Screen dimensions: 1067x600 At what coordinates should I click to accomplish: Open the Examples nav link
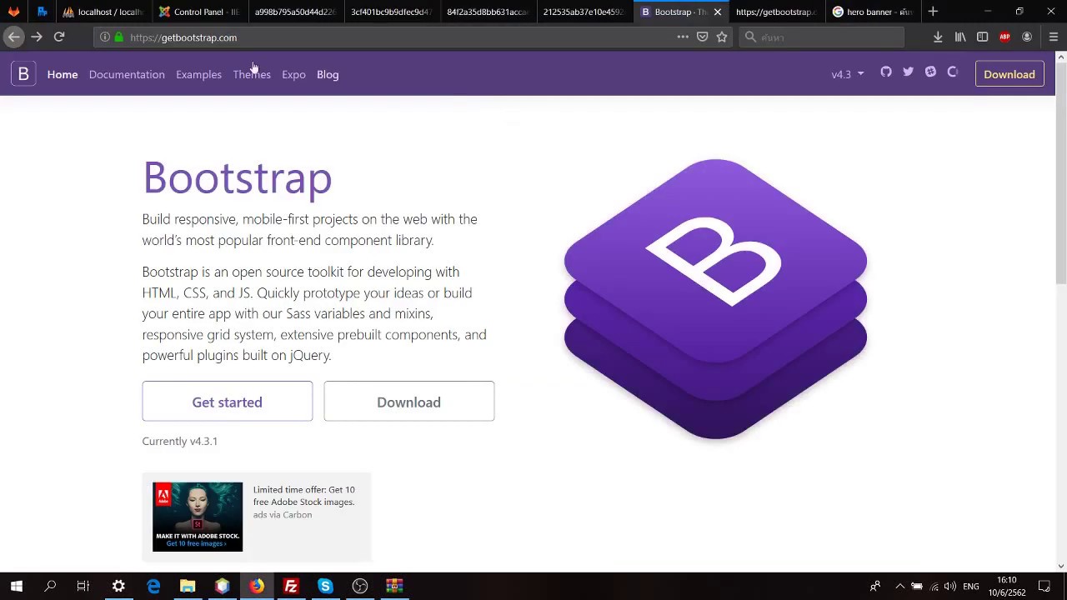click(x=198, y=74)
